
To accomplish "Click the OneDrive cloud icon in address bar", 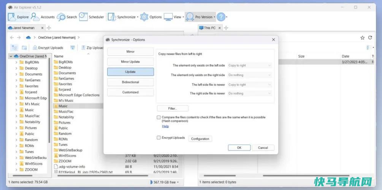I will [29, 38].
